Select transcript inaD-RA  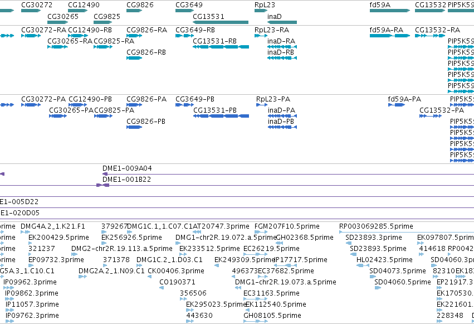(282, 47)
